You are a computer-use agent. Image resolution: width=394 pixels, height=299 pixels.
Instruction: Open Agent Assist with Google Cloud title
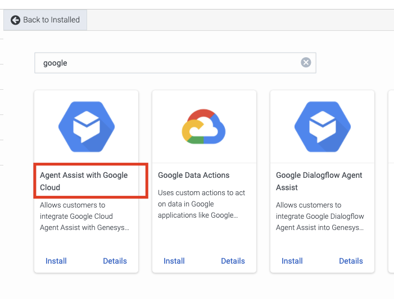tap(84, 181)
